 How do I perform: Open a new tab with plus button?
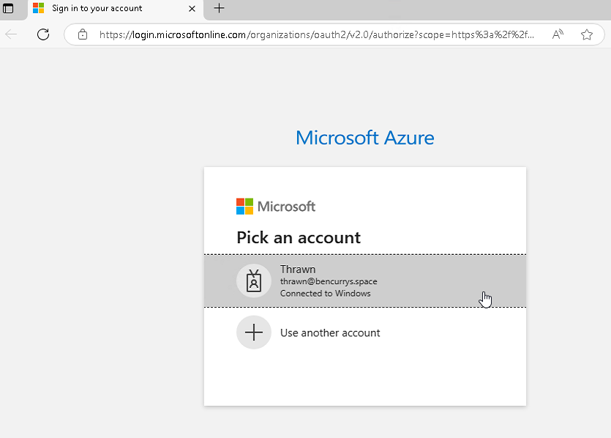[219, 8]
